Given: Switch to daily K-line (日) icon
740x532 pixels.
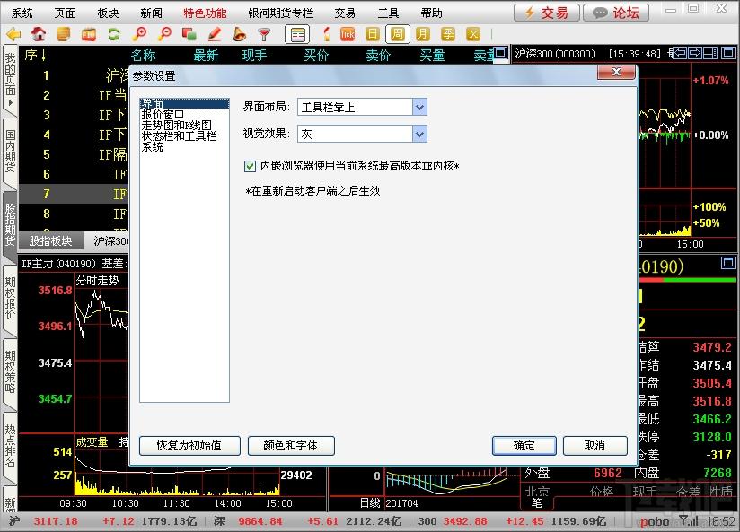Looking at the screenshot, I should pos(373,34).
